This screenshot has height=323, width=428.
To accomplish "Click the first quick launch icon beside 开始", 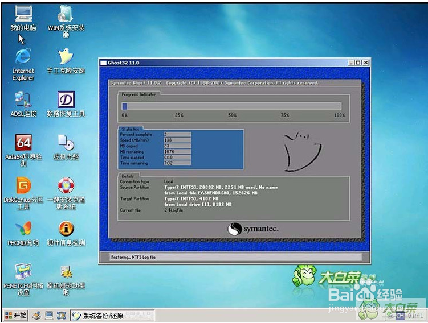I will click(x=36, y=316).
